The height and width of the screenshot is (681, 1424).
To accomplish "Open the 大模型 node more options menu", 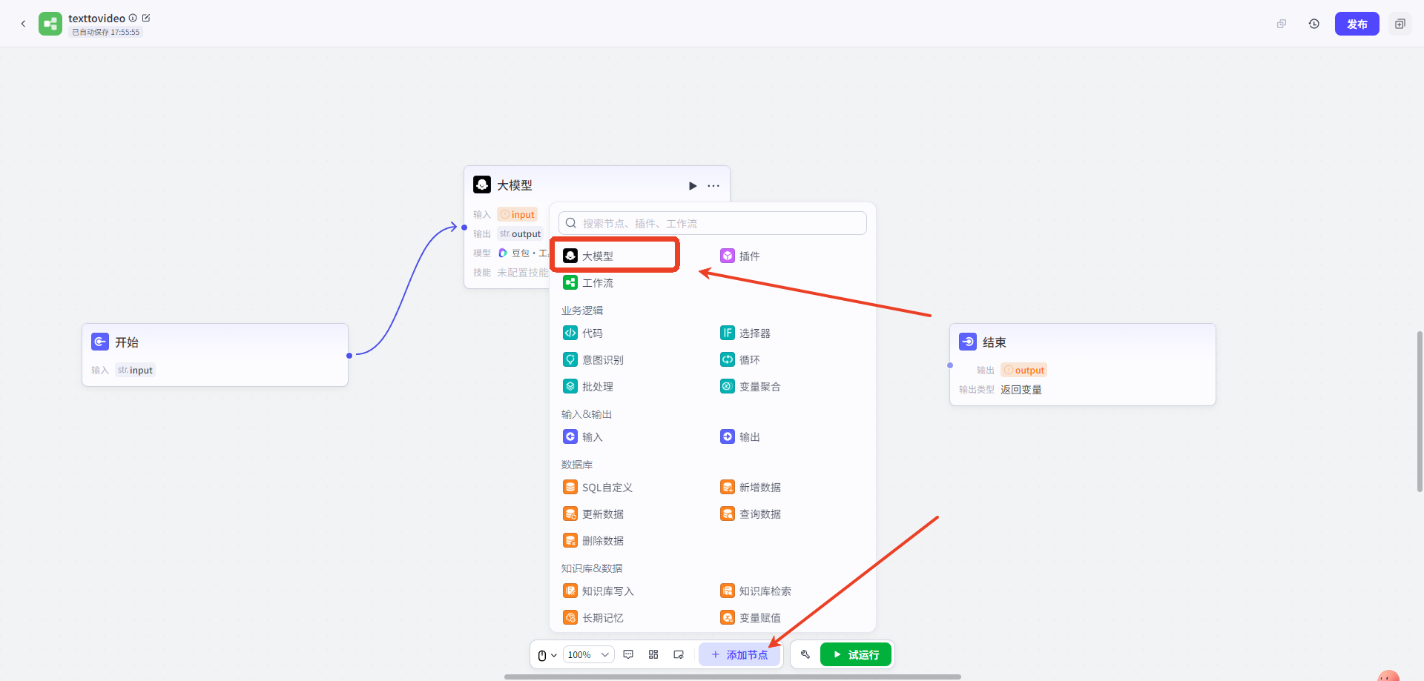I will (x=713, y=186).
